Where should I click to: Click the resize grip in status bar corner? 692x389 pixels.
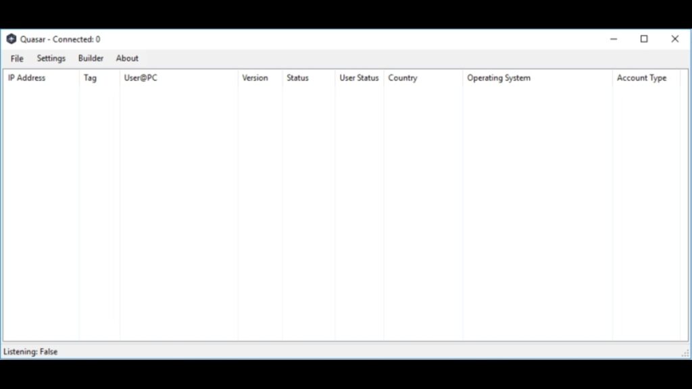pos(685,353)
